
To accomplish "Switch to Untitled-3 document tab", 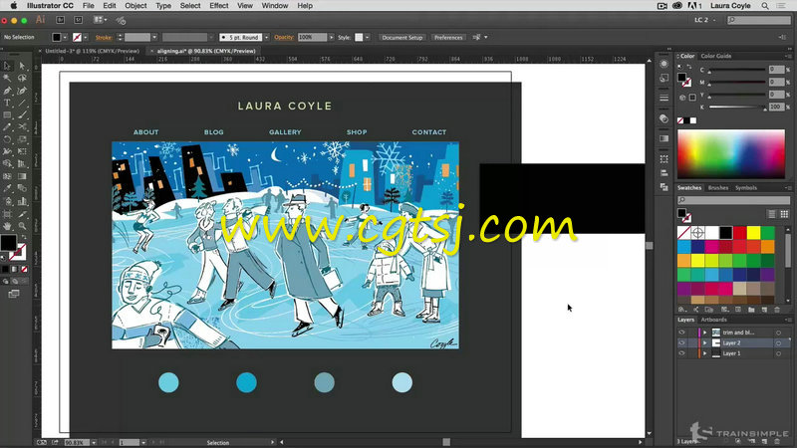I will tap(92, 51).
